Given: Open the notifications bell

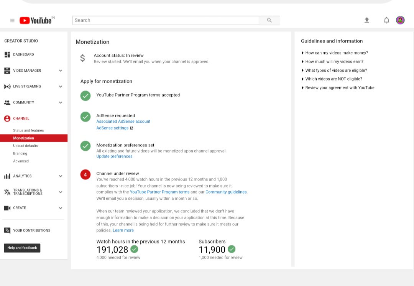Looking at the screenshot, I should point(386,20).
